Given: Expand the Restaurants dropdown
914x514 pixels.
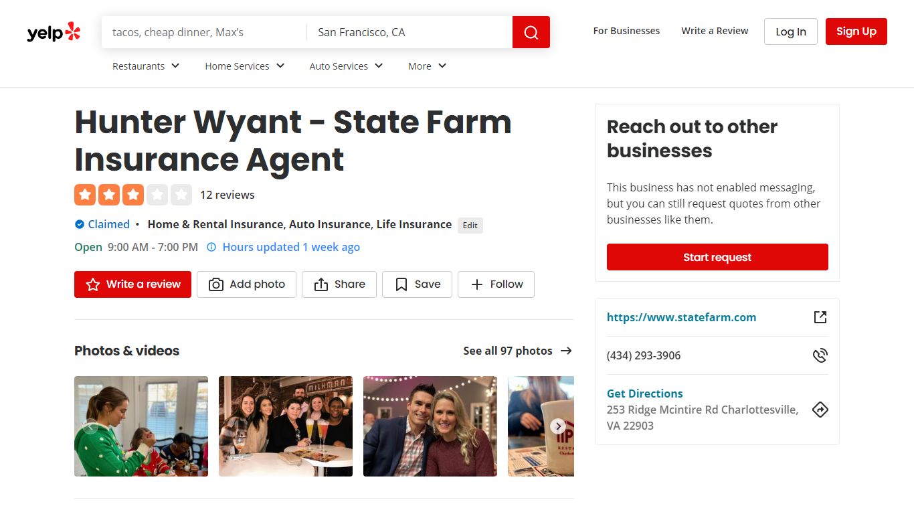Looking at the screenshot, I should tap(146, 66).
